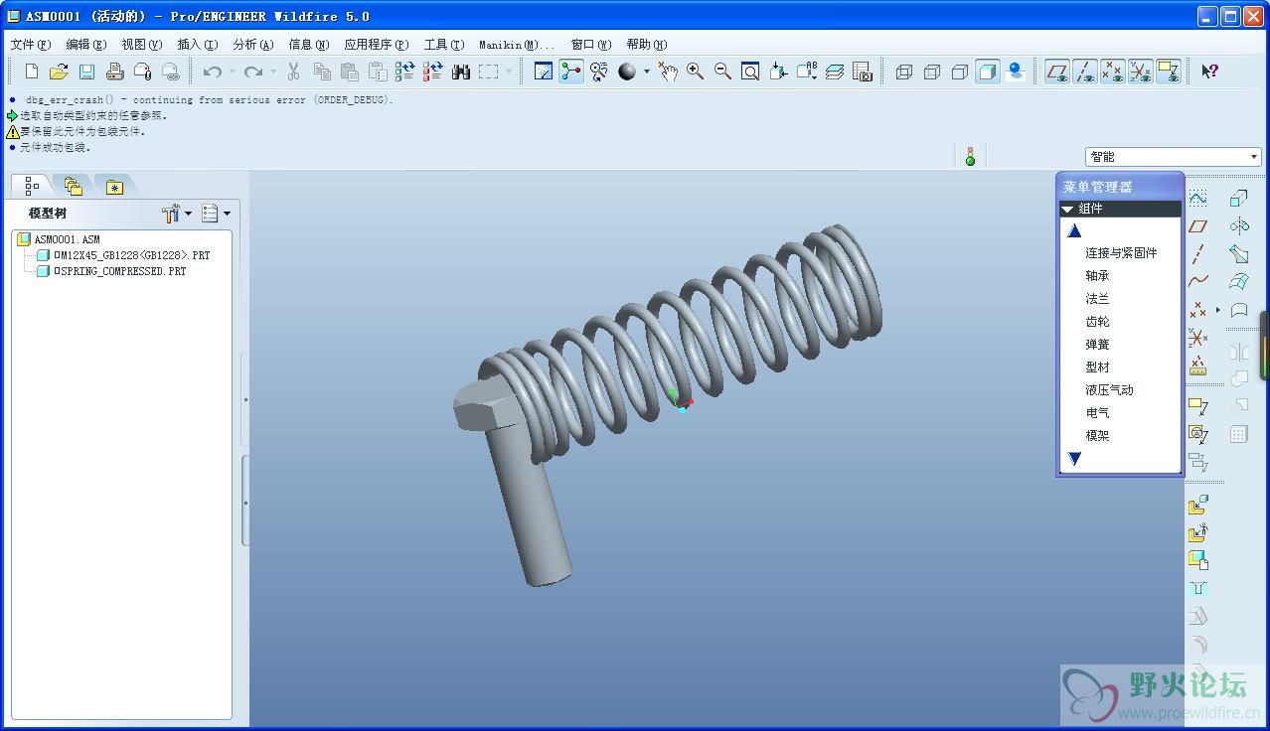Screen dimensions: 1270x731
Task: Start the view manager icon
Action: (862, 72)
